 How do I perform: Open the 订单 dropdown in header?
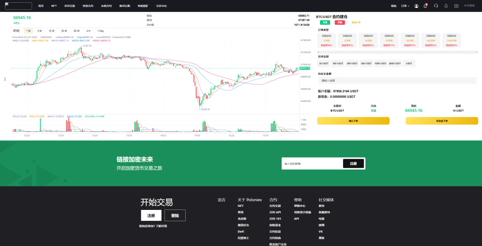click(405, 6)
